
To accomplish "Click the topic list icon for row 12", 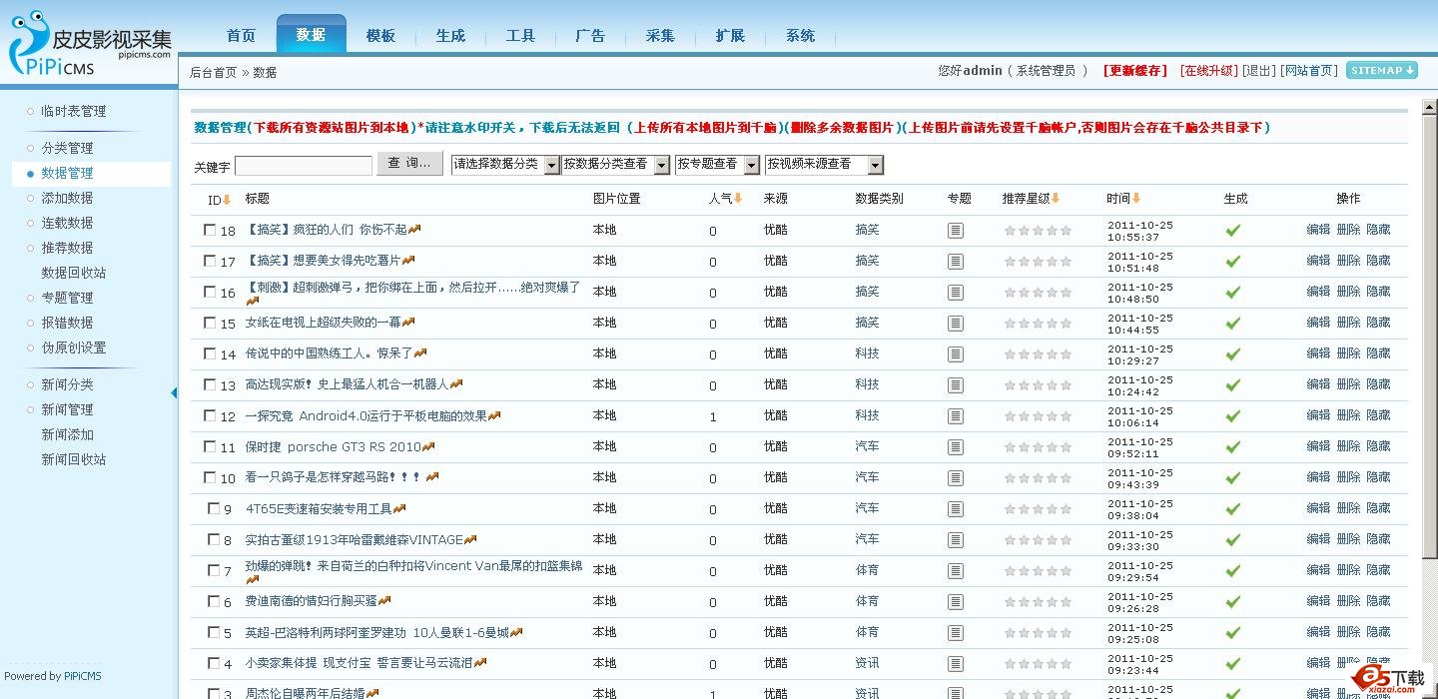I will [x=956, y=416].
